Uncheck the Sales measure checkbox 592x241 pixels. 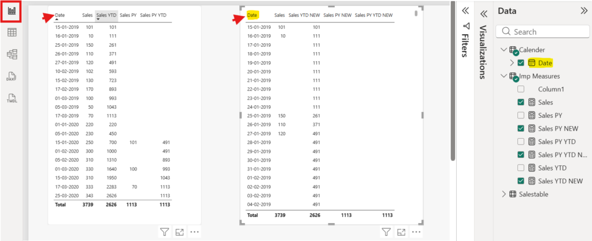(521, 102)
